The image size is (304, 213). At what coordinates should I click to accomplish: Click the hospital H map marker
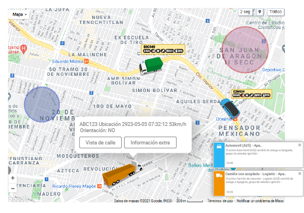(x=23, y=49)
